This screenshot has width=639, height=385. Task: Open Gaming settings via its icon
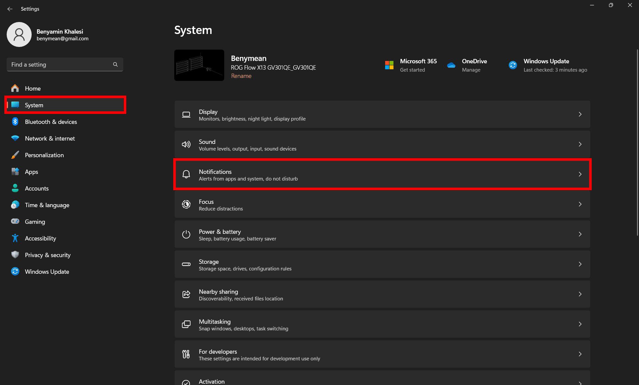click(15, 221)
